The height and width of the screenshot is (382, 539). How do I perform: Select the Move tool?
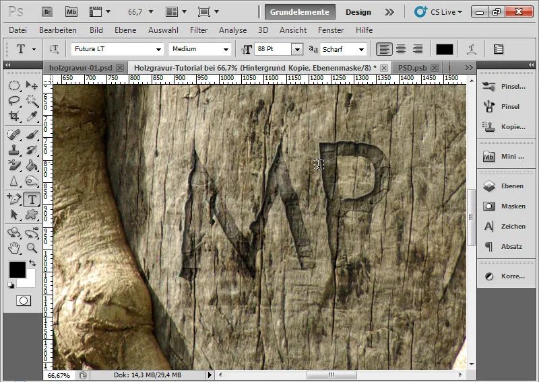[32, 85]
